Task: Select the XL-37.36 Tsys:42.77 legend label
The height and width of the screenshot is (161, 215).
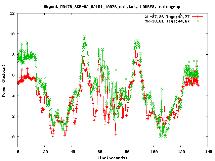Action: pos(167,17)
